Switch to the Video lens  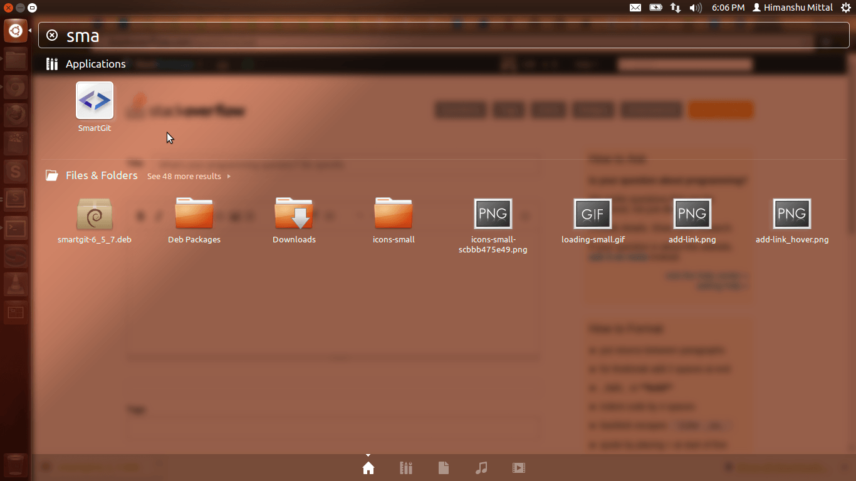coord(518,468)
